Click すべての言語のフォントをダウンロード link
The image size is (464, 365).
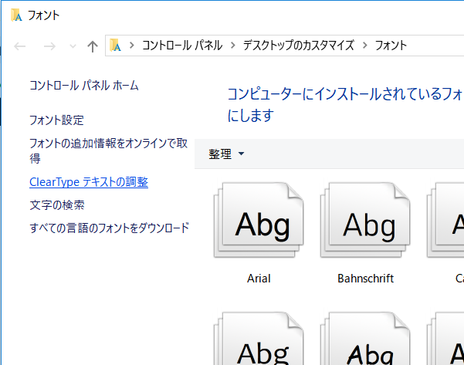109,228
